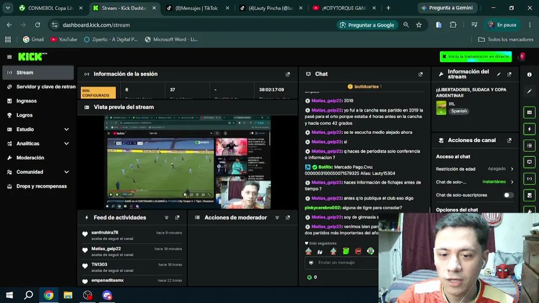
Task: Switch to the Mensajes TikTok browser tab
Action: click(197, 8)
